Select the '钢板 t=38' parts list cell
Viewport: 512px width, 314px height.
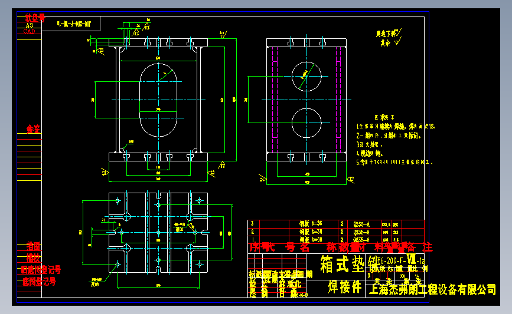click(x=311, y=232)
